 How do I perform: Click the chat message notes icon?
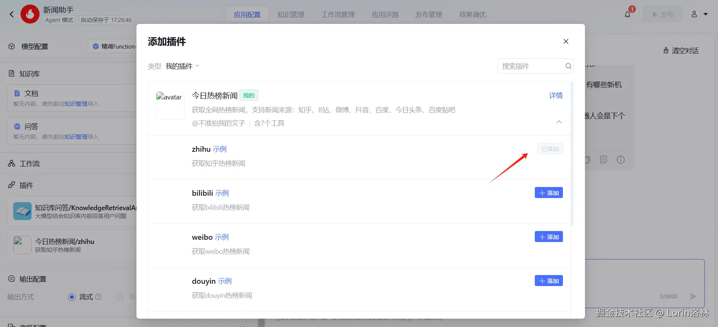[x=604, y=160]
